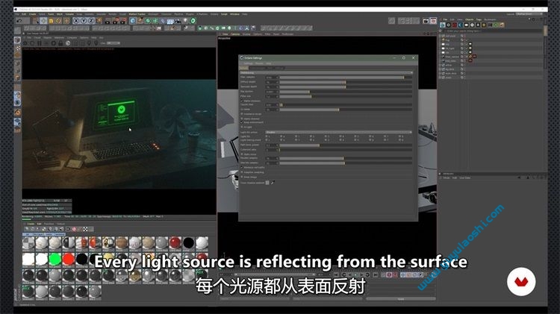Select the Move tool

point(43,21)
